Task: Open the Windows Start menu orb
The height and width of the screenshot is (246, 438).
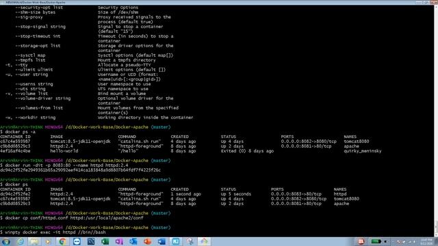Action: click(6, 241)
